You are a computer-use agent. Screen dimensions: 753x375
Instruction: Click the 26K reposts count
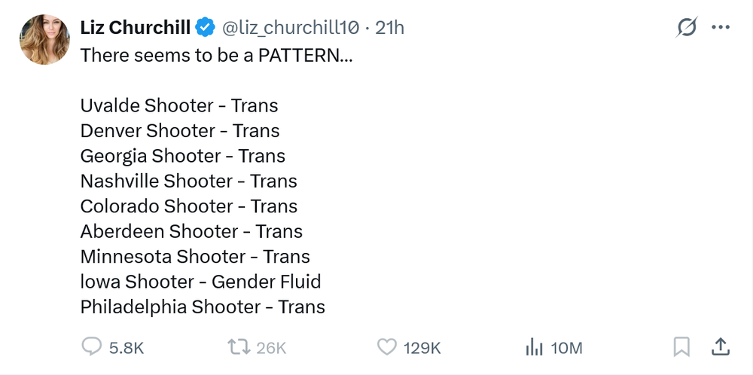pos(271,348)
